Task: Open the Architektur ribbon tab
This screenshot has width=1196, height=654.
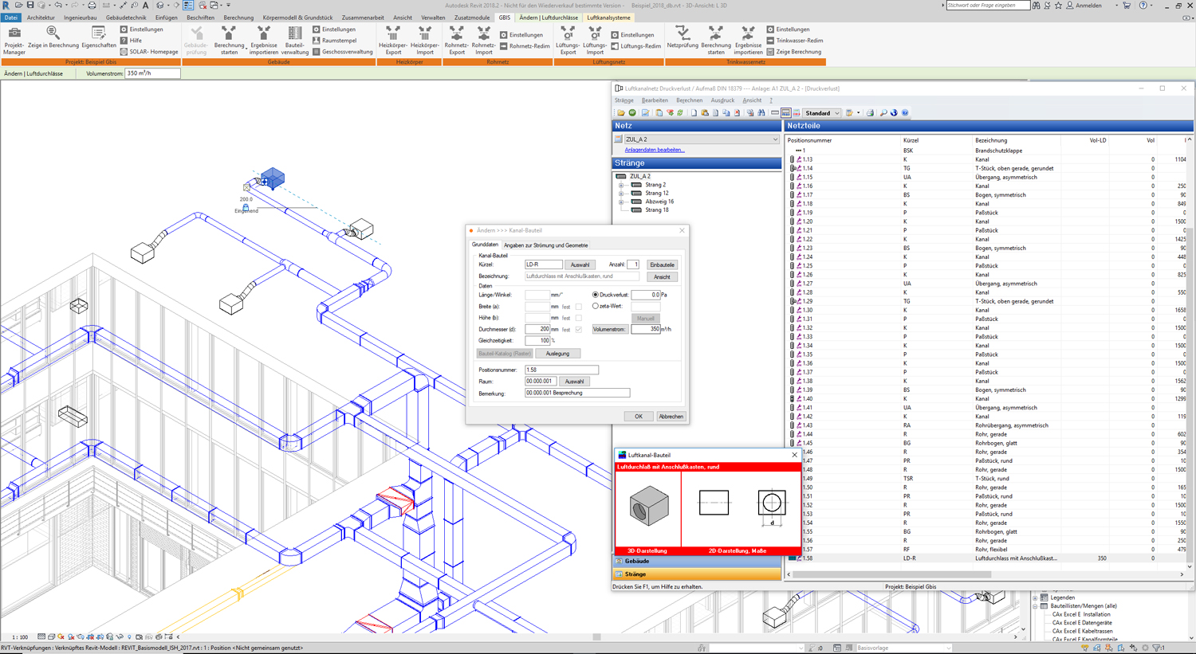Action: pyautogui.click(x=41, y=18)
